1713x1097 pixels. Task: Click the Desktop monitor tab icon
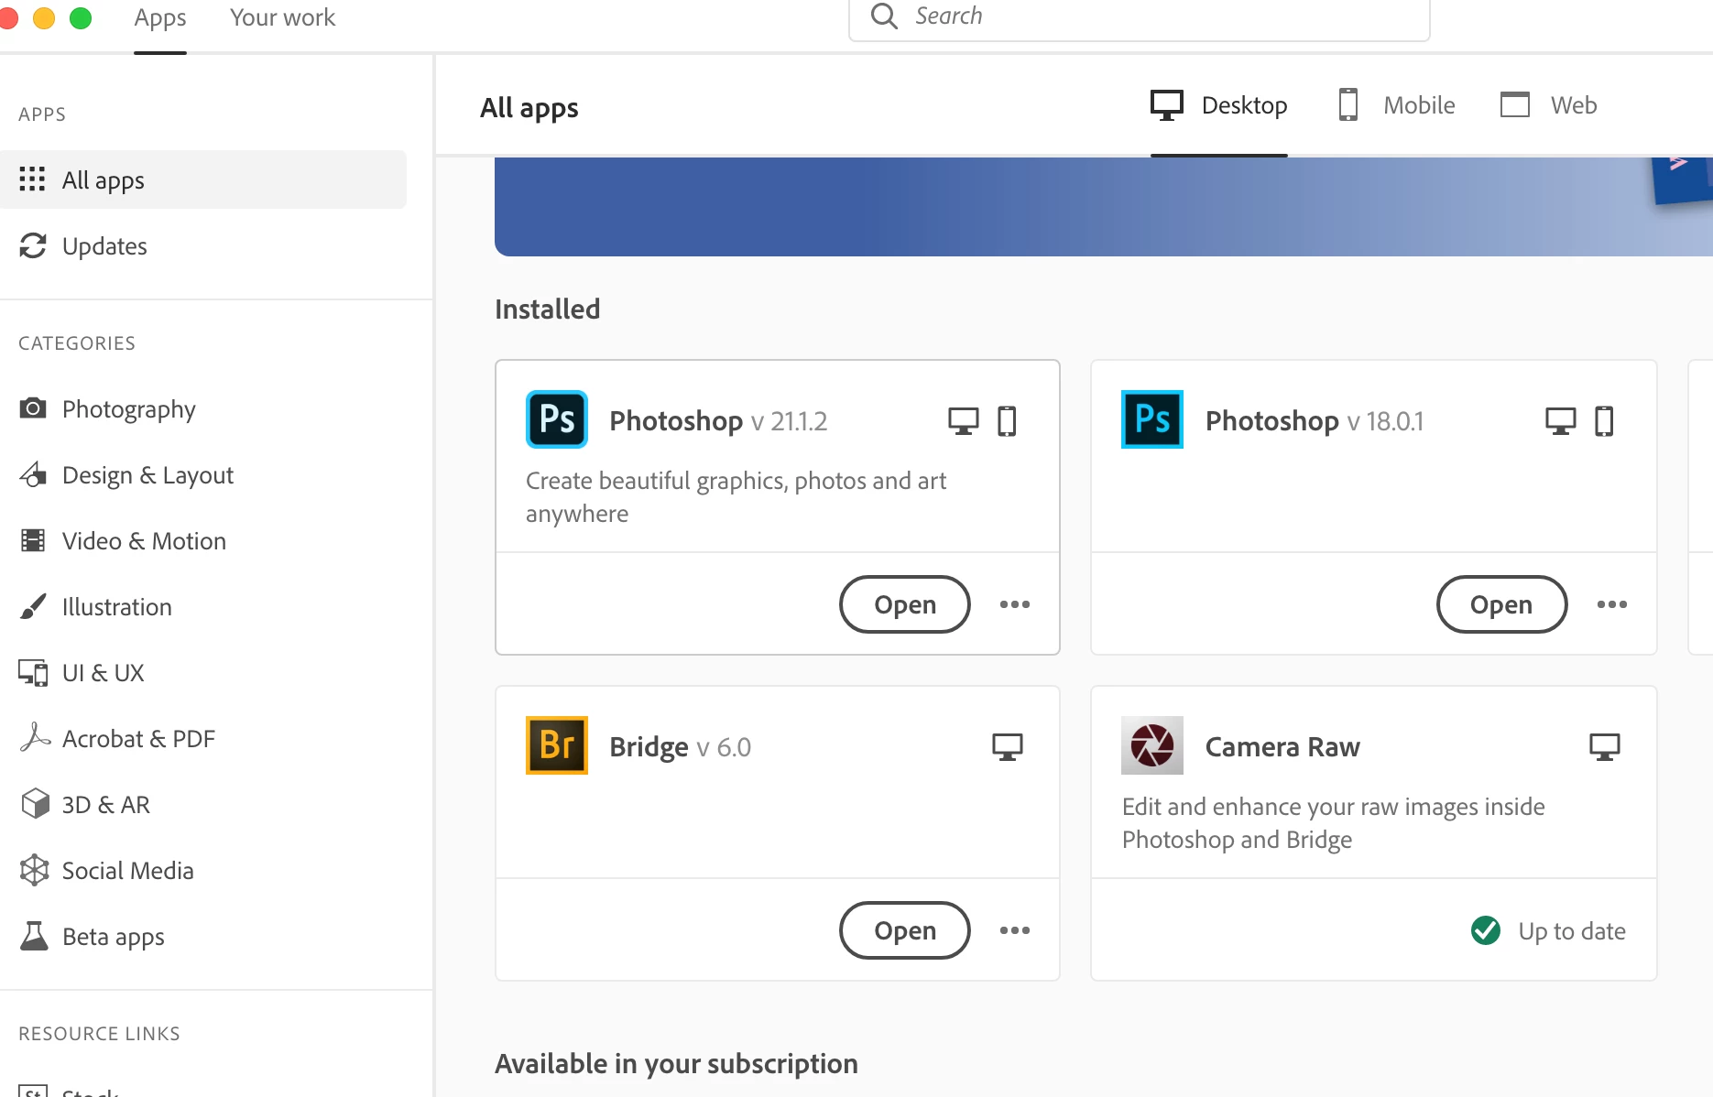coord(1167,105)
